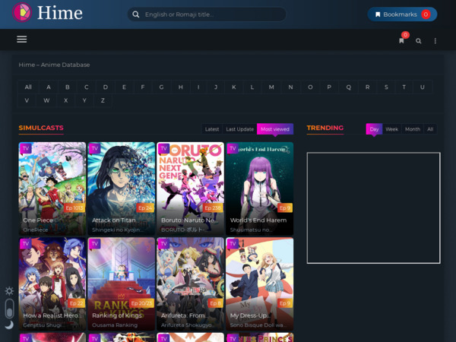Click the search icon in the dark toolbar

(x=419, y=41)
